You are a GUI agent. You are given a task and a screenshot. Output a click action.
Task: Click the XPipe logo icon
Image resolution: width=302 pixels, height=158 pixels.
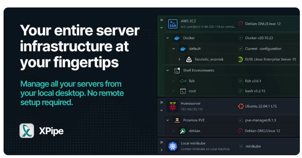tap(27, 131)
